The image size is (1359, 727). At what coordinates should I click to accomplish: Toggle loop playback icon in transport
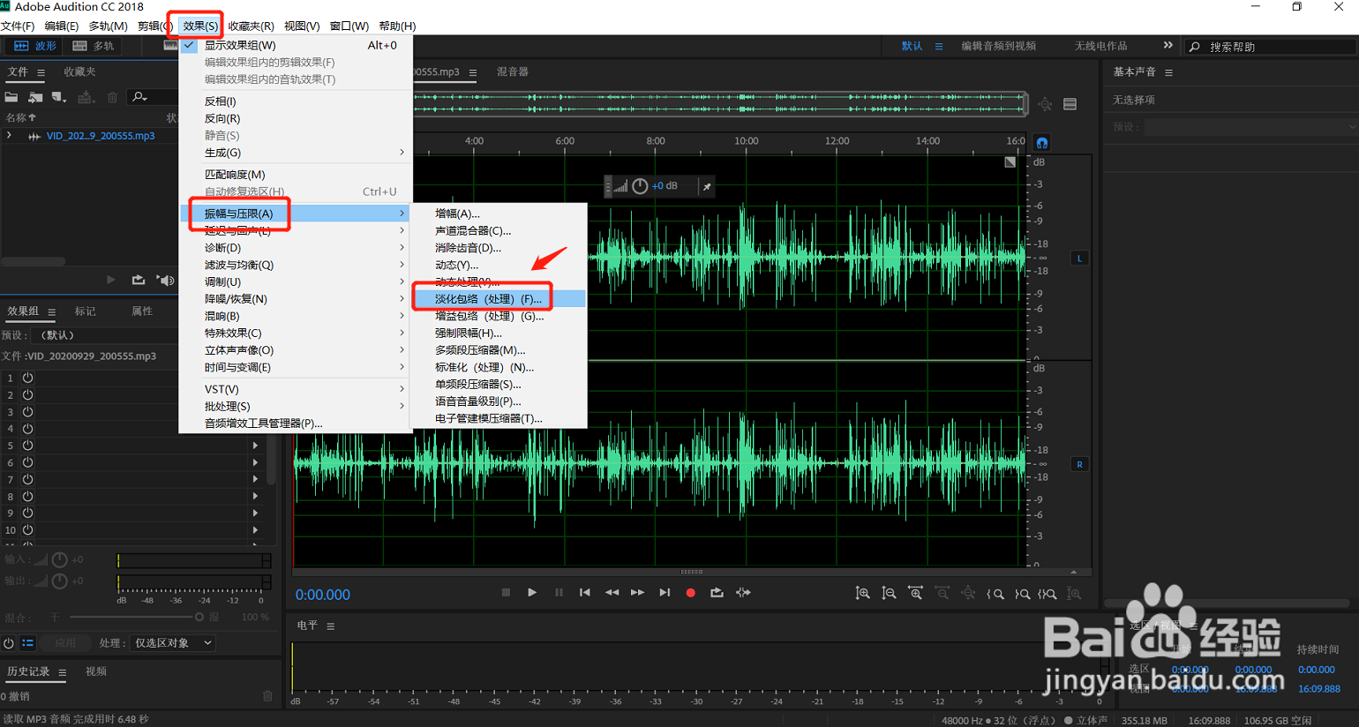pyautogui.click(x=717, y=593)
